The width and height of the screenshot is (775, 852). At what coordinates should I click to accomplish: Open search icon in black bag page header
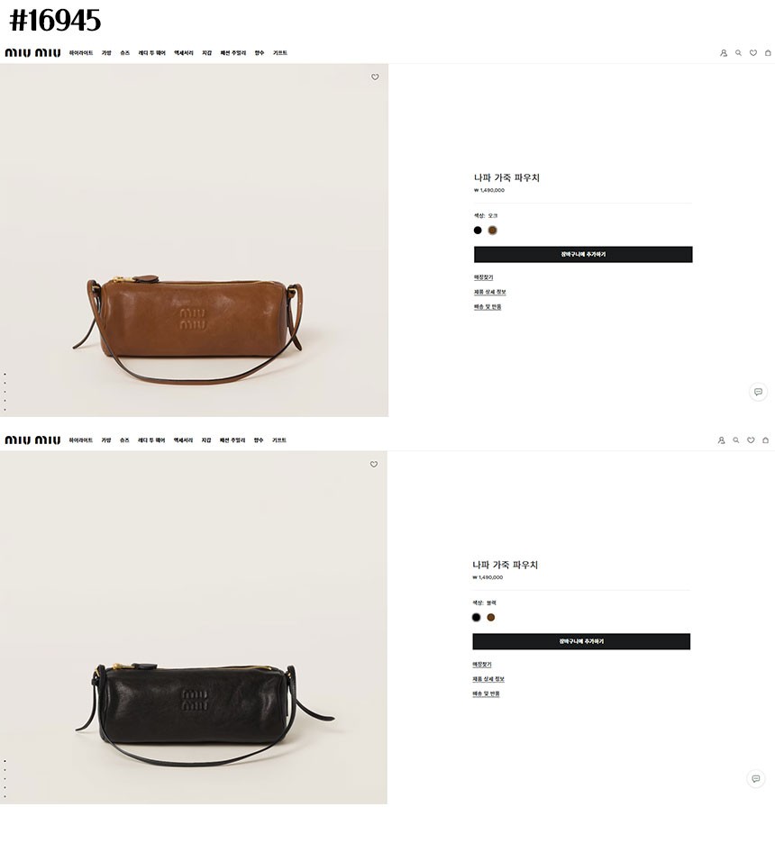pos(736,440)
